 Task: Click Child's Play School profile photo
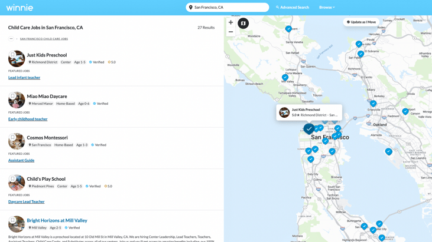tap(17, 183)
